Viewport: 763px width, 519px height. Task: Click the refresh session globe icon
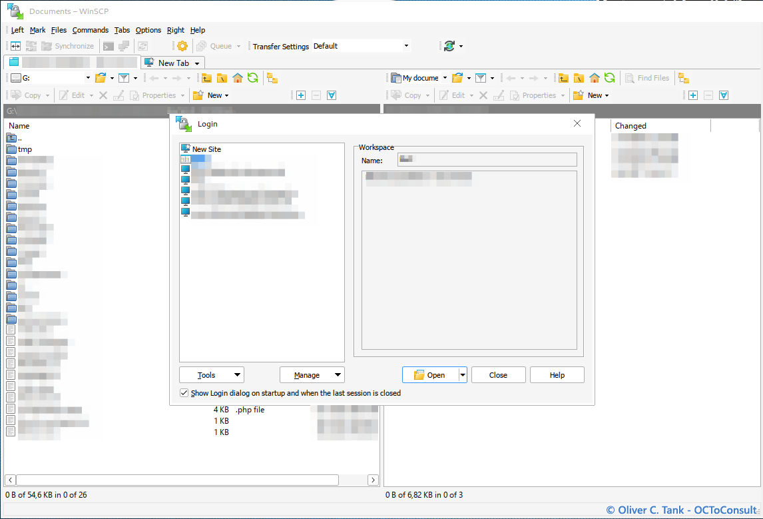pyautogui.click(x=449, y=46)
